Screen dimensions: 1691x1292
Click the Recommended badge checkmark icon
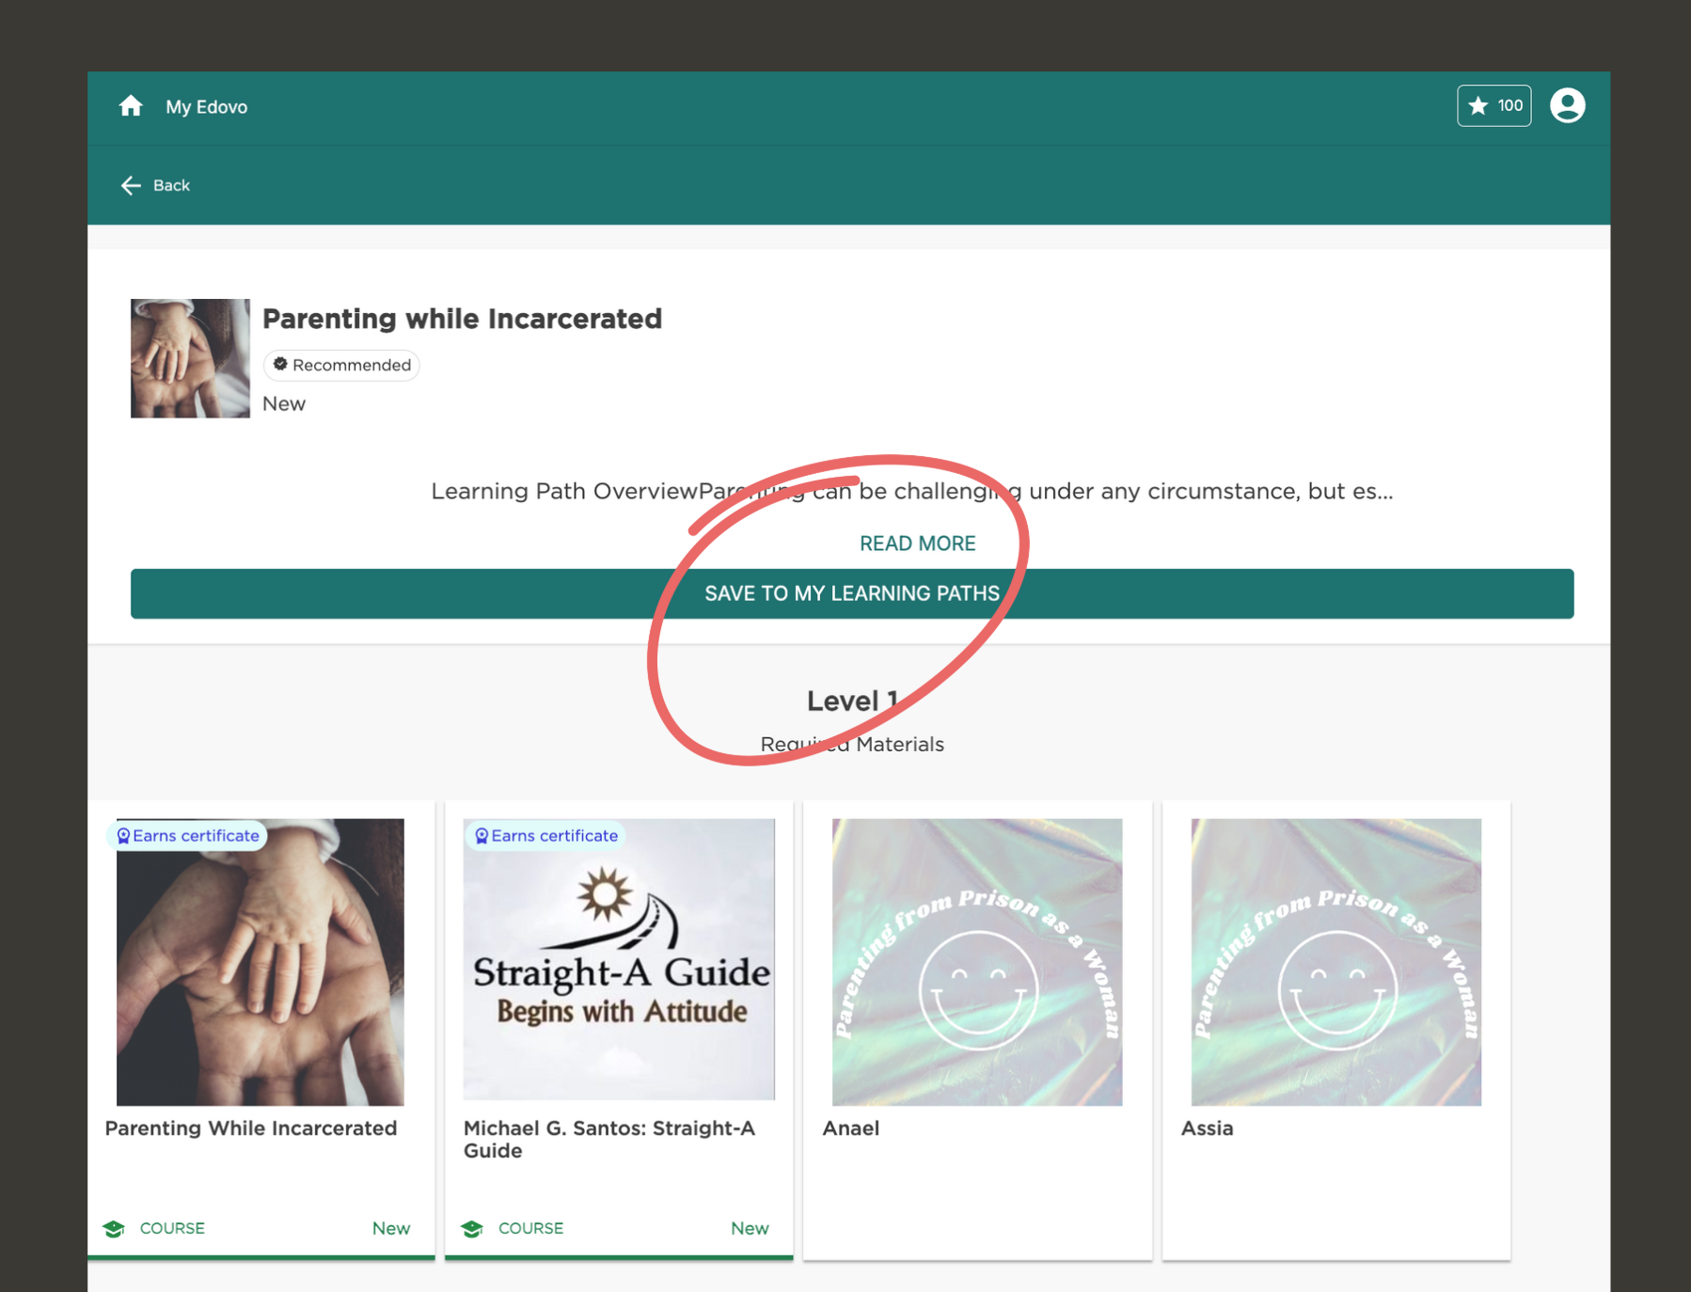[x=280, y=364]
